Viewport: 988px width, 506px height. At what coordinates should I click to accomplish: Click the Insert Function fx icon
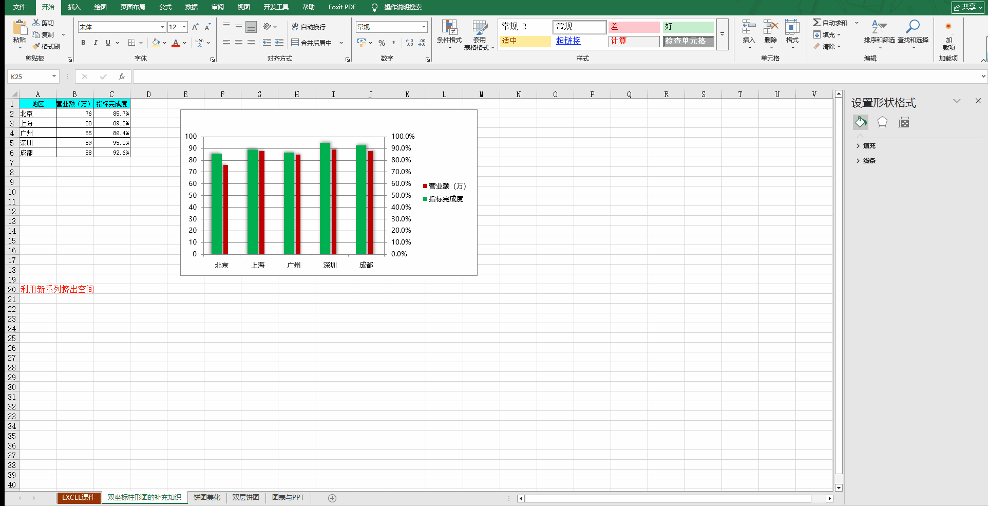[122, 77]
